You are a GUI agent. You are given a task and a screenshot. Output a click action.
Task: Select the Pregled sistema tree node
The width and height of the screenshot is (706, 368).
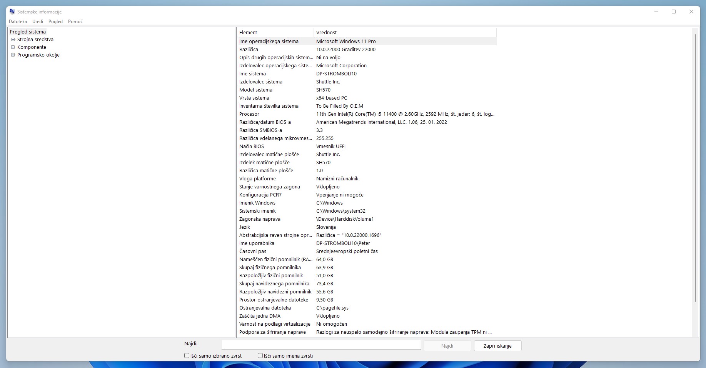point(28,32)
